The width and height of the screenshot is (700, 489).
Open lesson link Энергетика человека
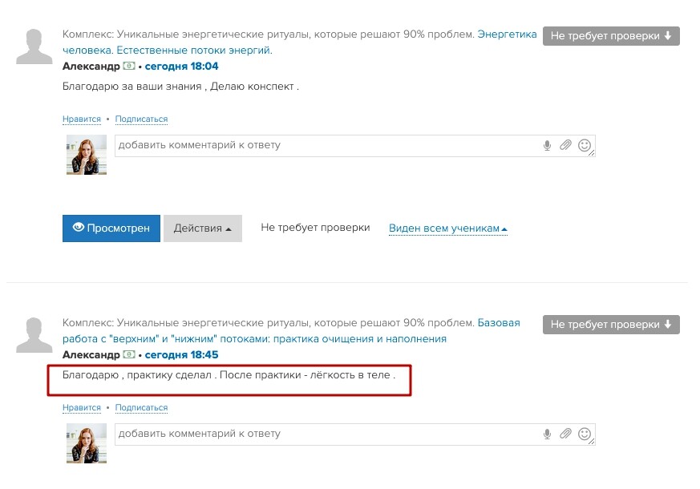coord(507,34)
